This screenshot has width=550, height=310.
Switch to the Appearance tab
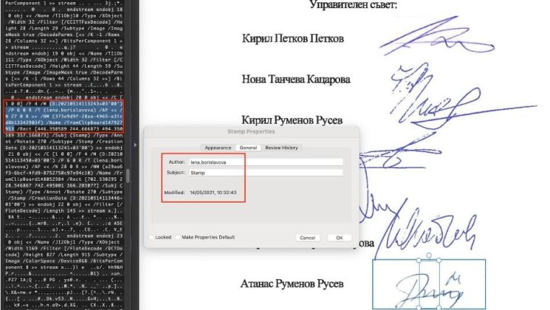click(218, 147)
